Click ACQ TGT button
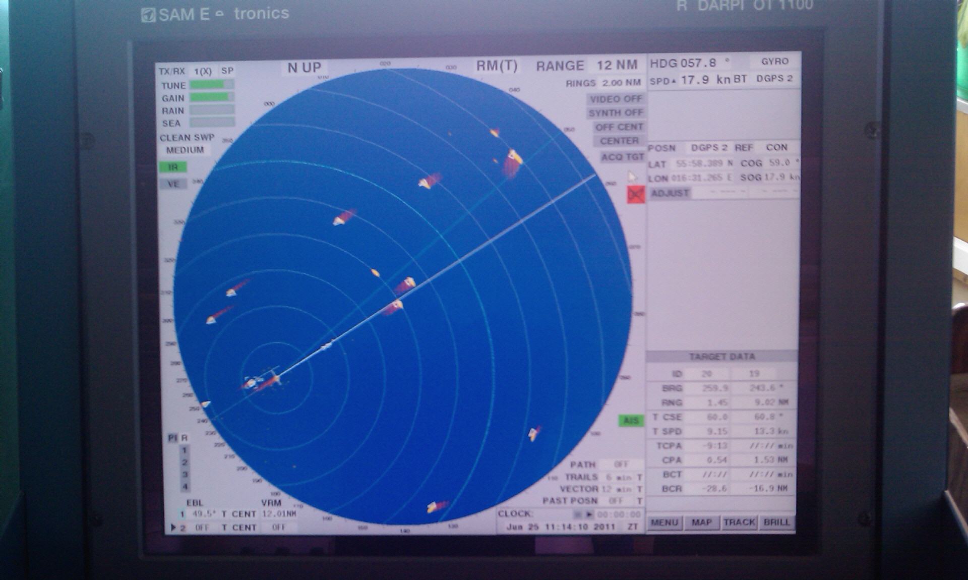The image size is (968, 580). (622, 157)
